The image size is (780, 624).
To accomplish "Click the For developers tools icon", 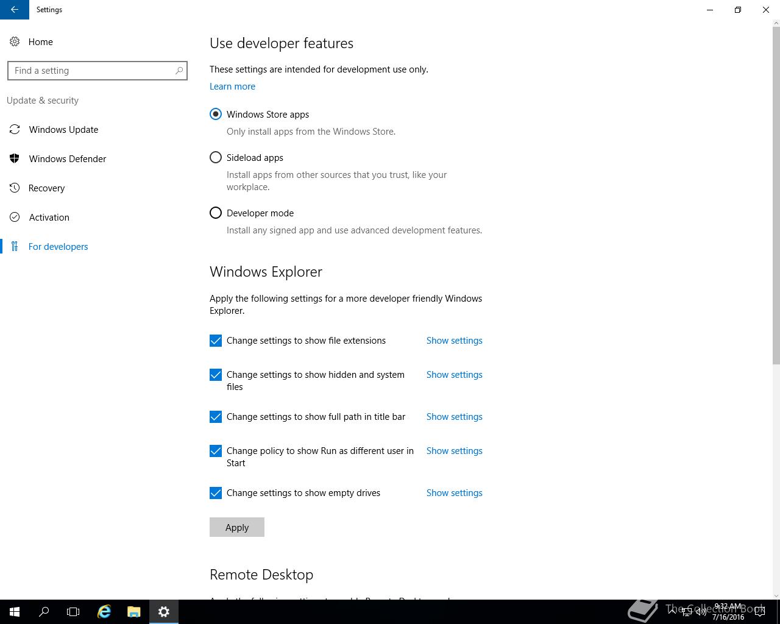I will click(15, 246).
